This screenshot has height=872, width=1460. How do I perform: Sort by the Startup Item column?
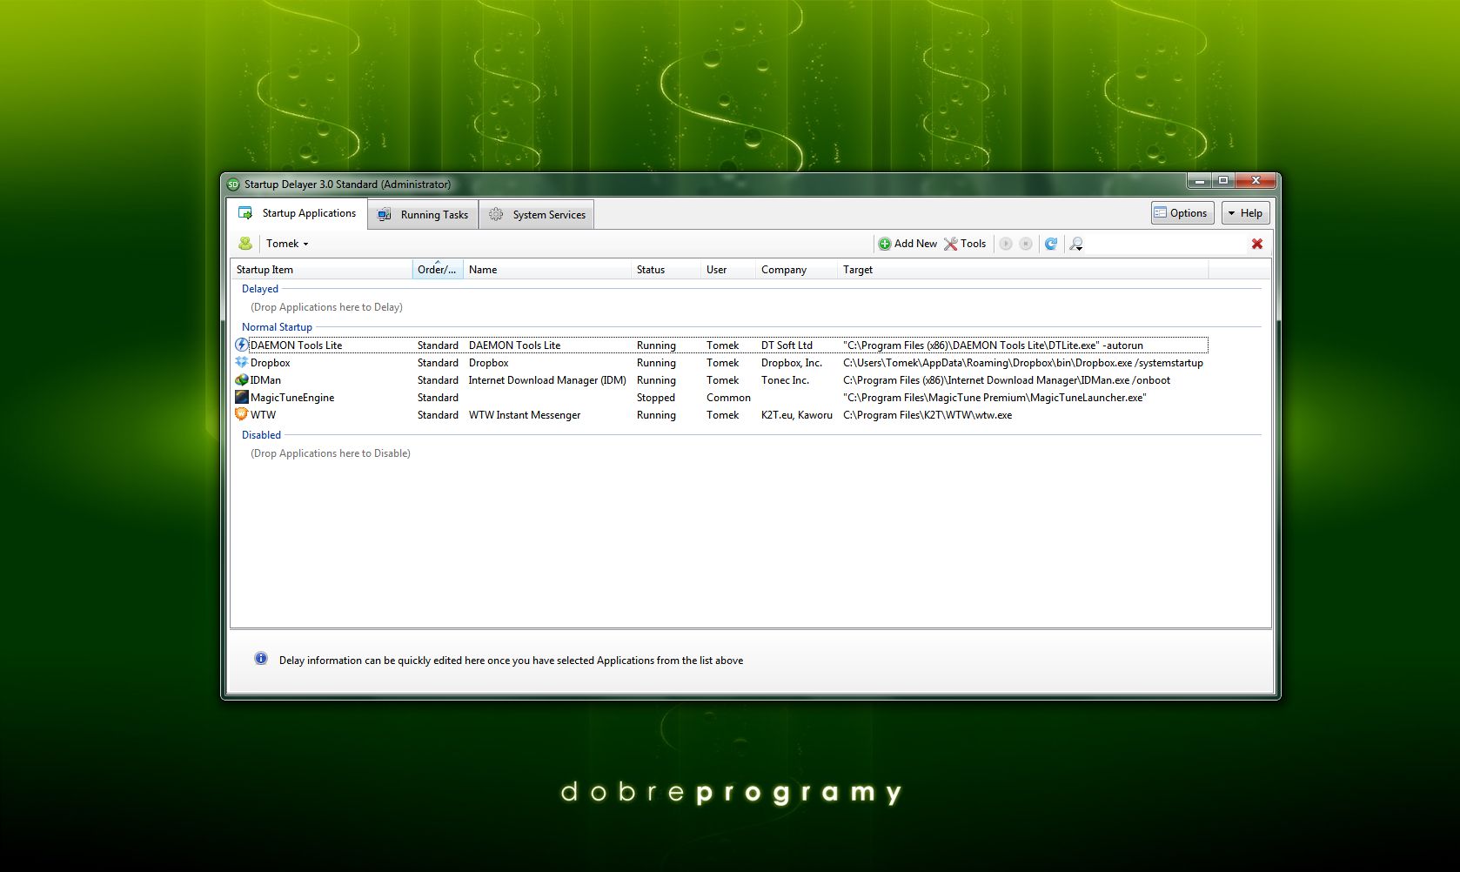click(x=321, y=270)
